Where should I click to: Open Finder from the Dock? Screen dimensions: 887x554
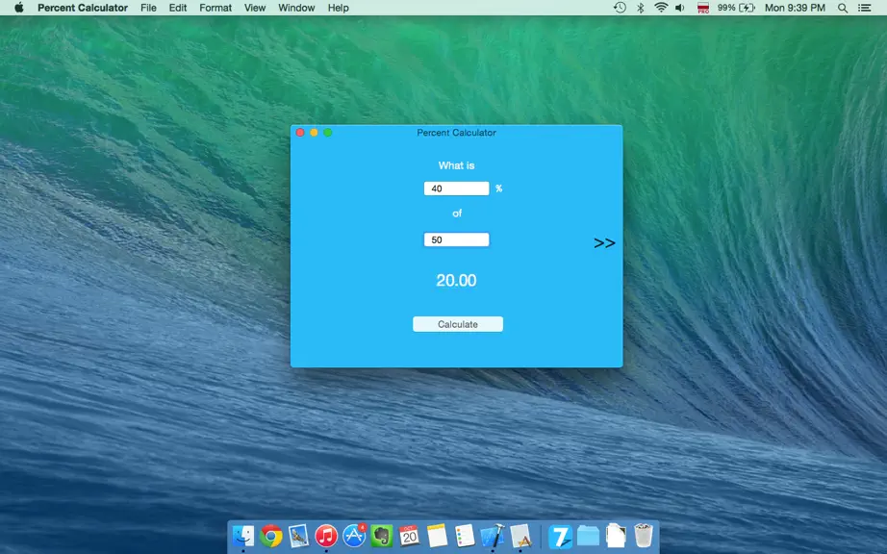click(243, 536)
